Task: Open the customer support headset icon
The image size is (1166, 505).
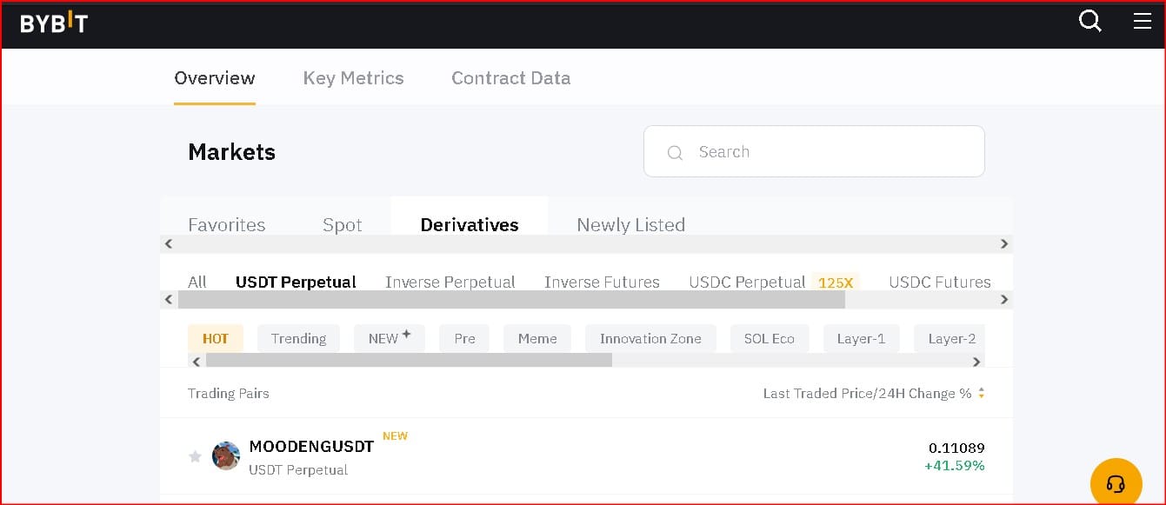Action: 1116,483
